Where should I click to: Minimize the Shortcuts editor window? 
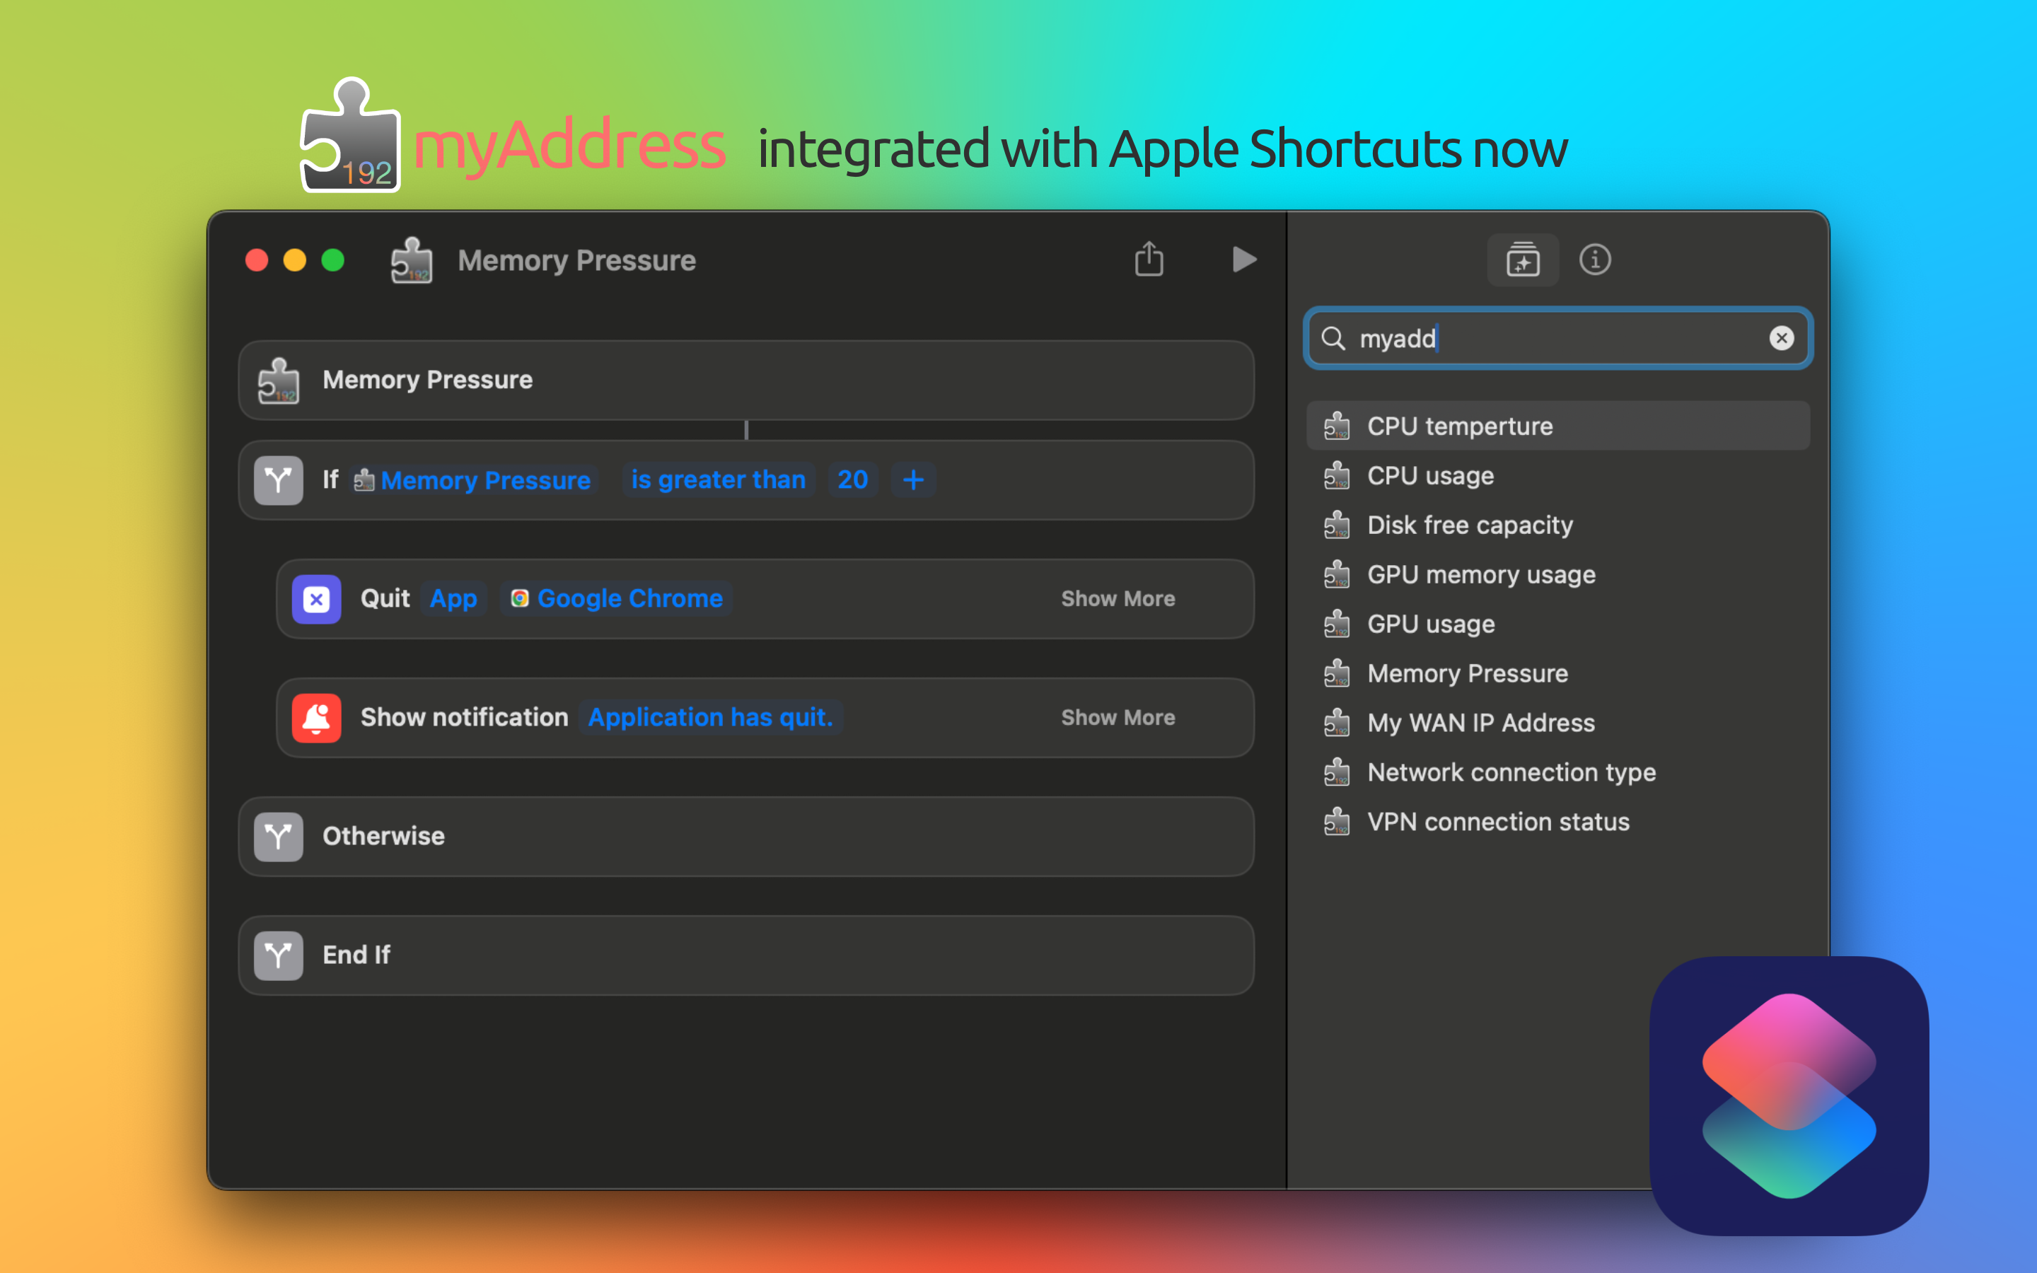295,260
